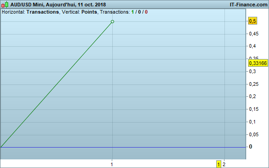Screen dimensions: 269x168
Task: Click the 0,4 vertical axis label
Action: 252,46
